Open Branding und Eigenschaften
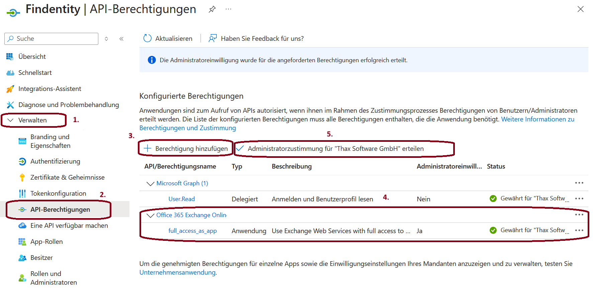Image resolution: width=593 pixels, height=288 pixels. [51, 141]
